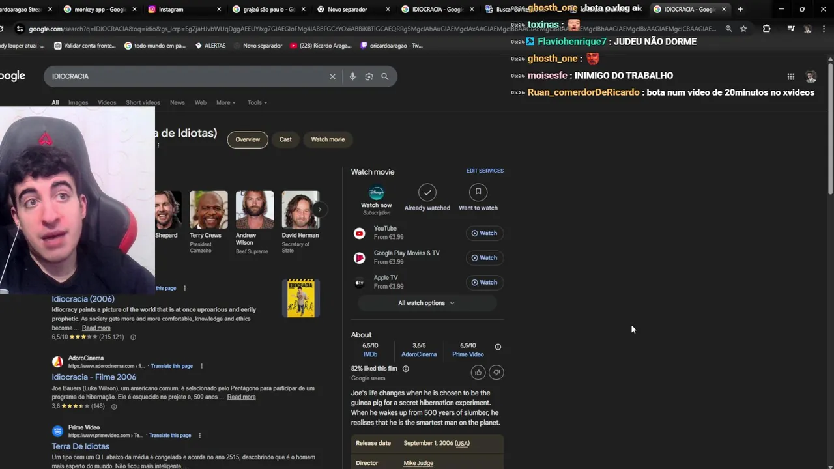Click Watch button for Apple TV
Screen dimensions: 834x469
pyautogui.click(x=484, y=283)
